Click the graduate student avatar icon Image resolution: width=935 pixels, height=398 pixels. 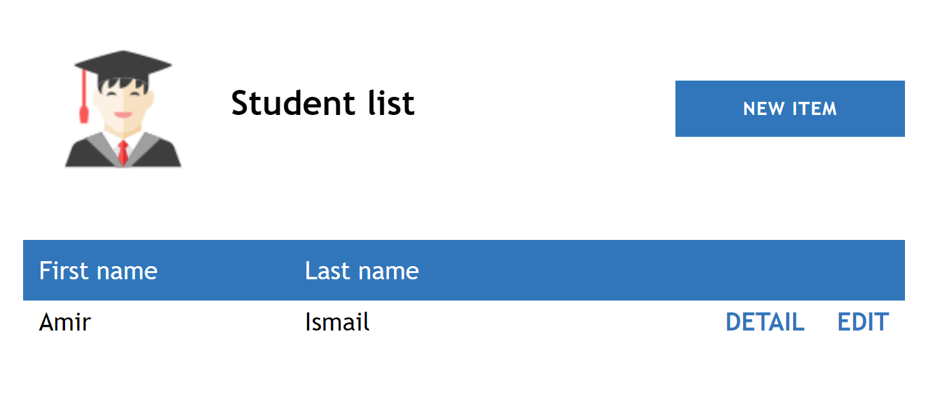pos(123,109)
